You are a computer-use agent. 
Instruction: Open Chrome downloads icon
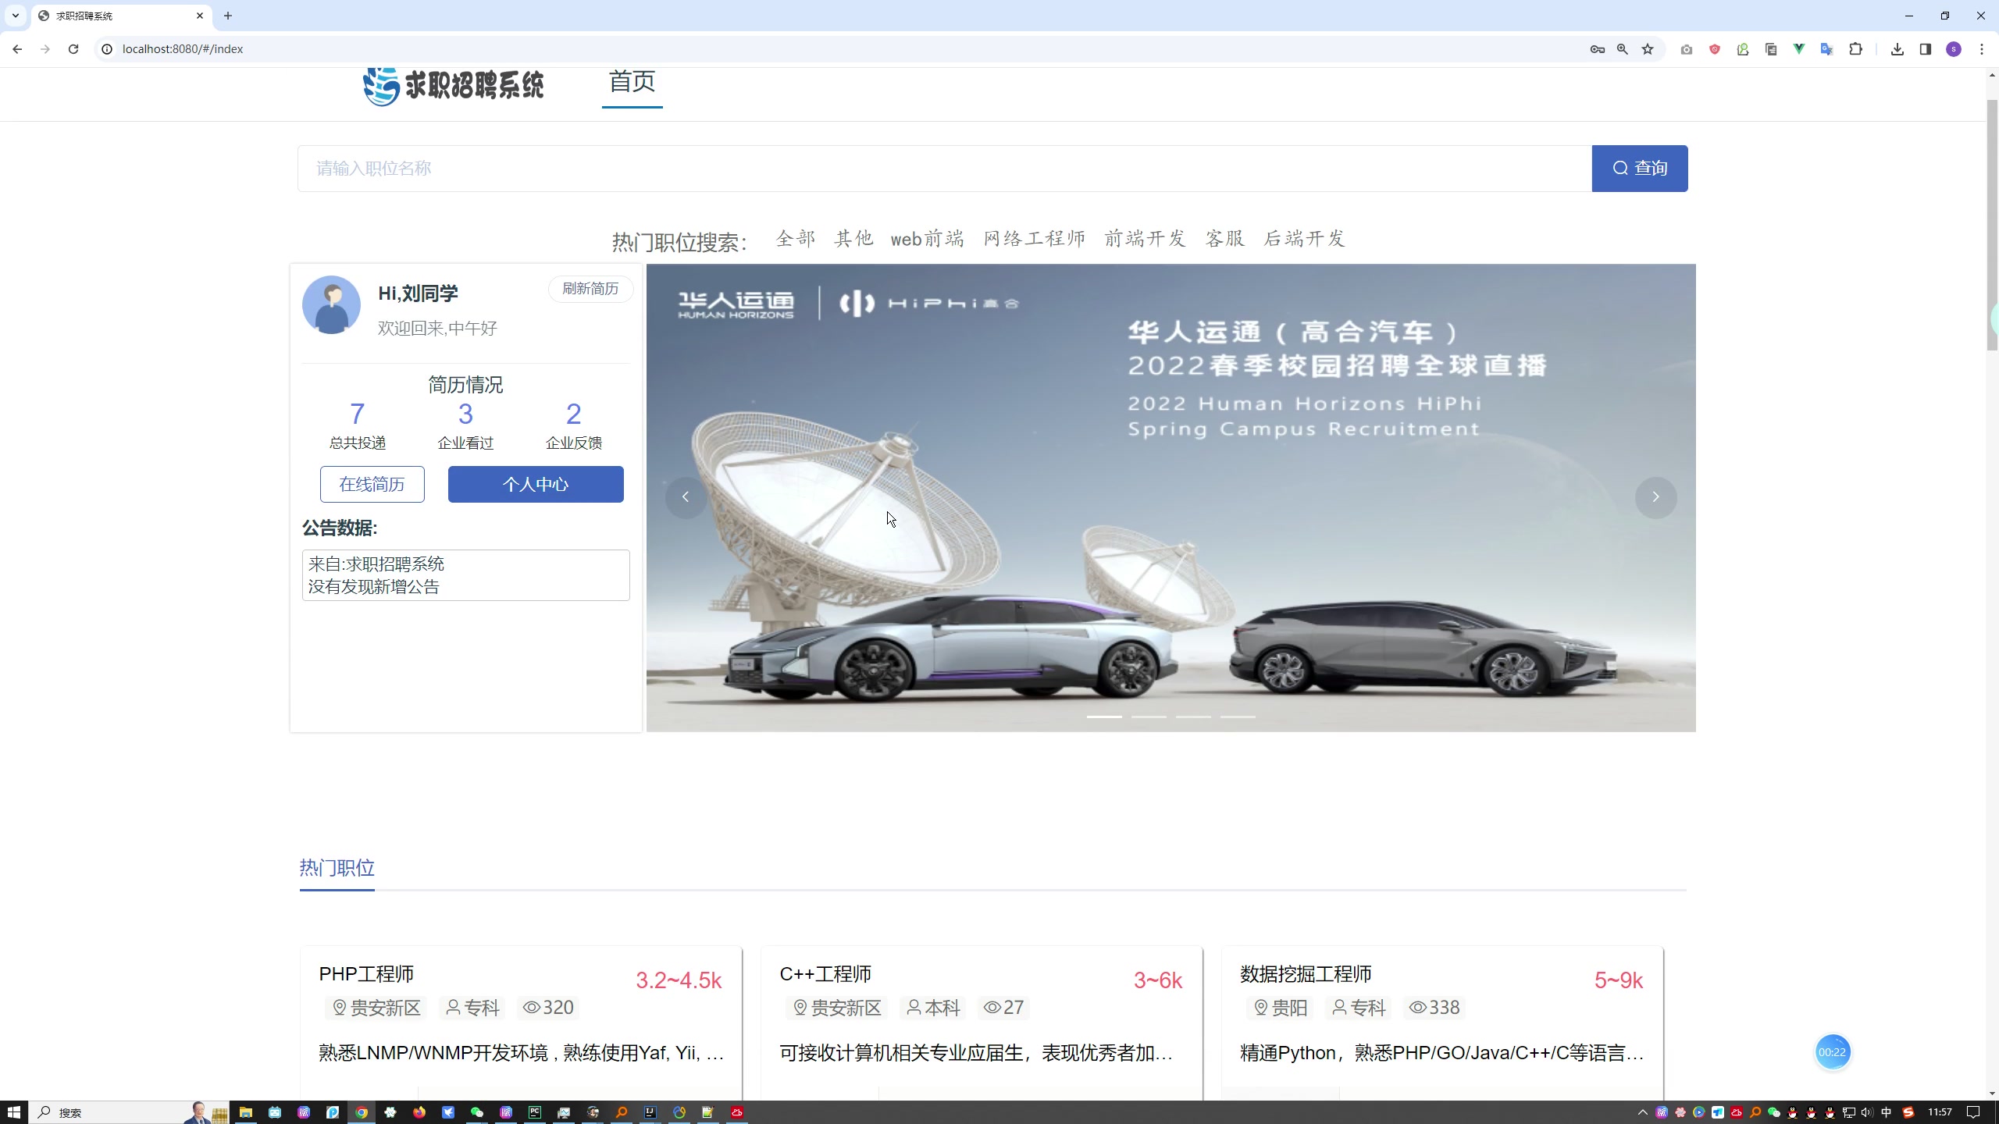[1897, 49]
